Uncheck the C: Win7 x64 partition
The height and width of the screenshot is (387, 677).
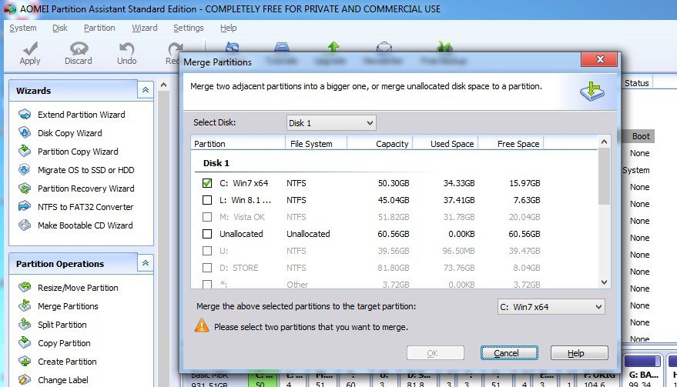pos(207,183)
